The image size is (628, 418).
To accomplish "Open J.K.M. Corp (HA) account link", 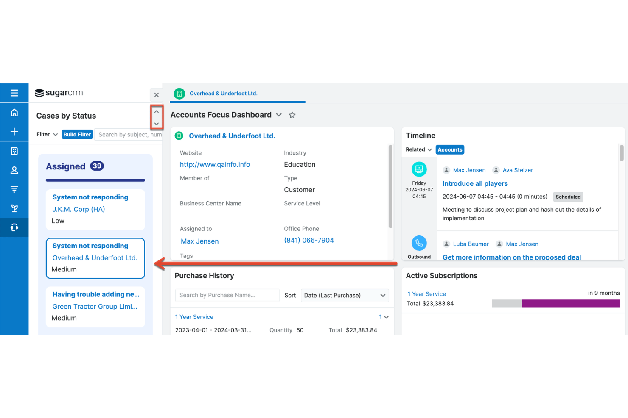I will (x=78, y=209).
